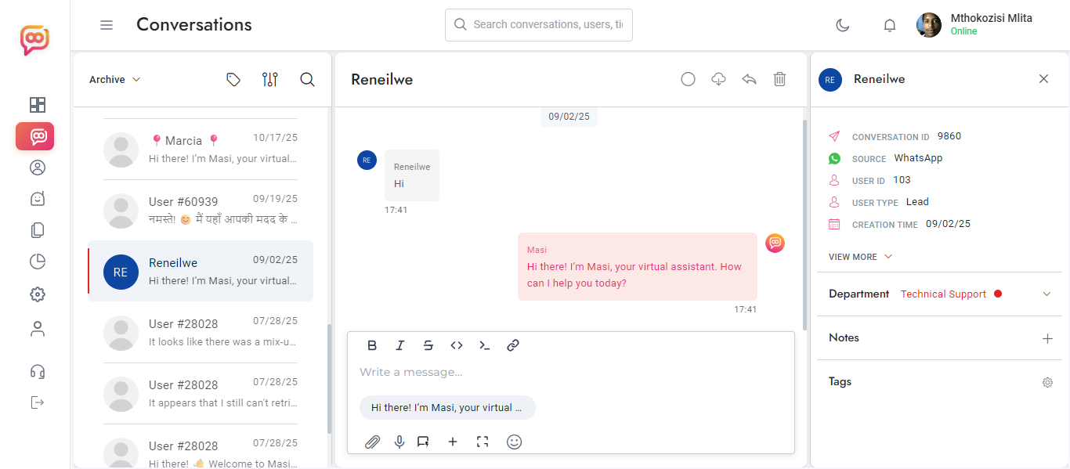The width and height of the screenshot is (1070, 469).
Task: Open the emoji picker smiley icon
Action: (x=514, y=442)
